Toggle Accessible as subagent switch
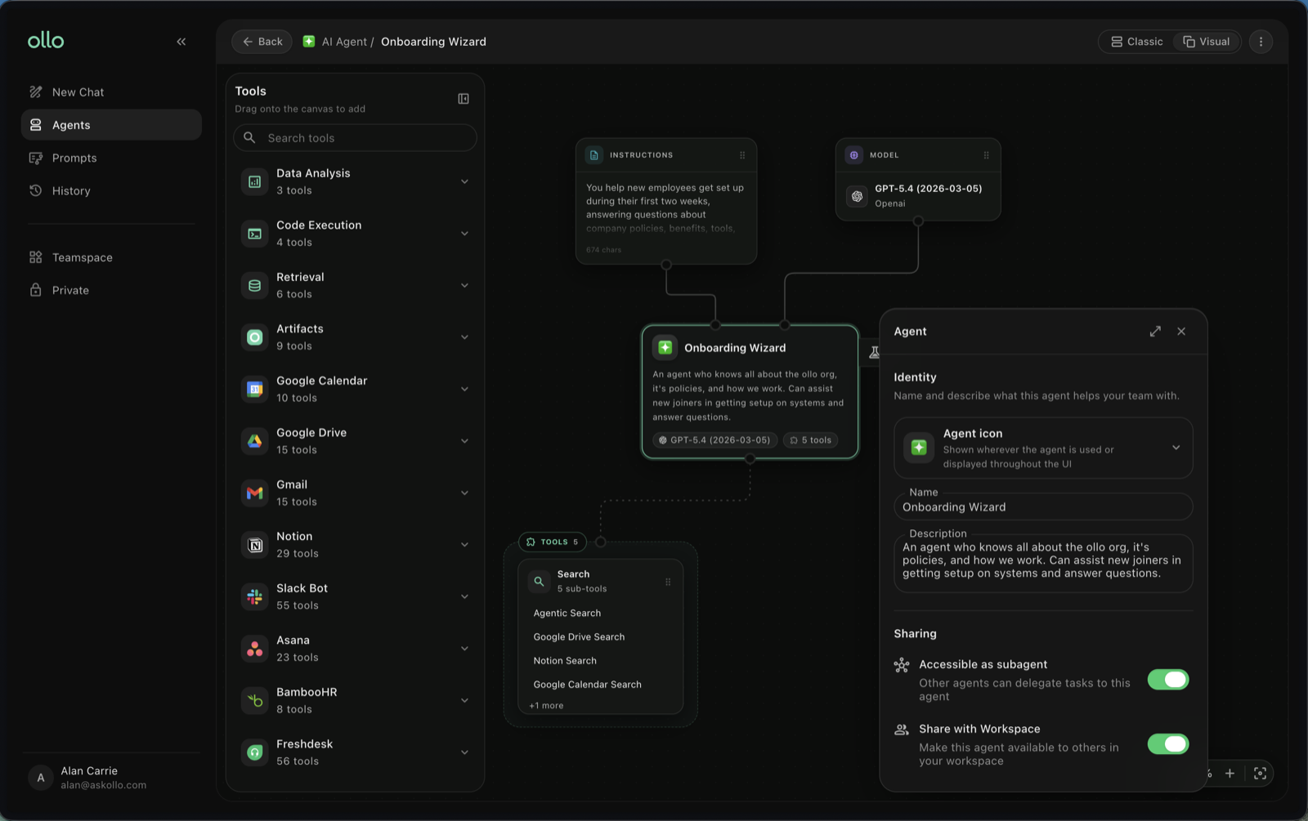This screenshot has height=821, width=1308. pyautogui.click(x=1168, y=680)
